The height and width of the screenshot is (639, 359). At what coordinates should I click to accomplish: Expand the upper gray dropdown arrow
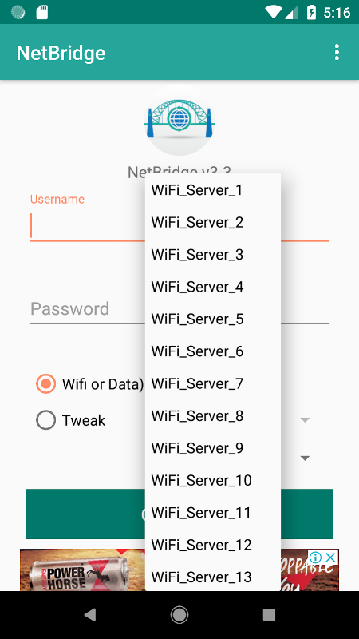(305, 419)
